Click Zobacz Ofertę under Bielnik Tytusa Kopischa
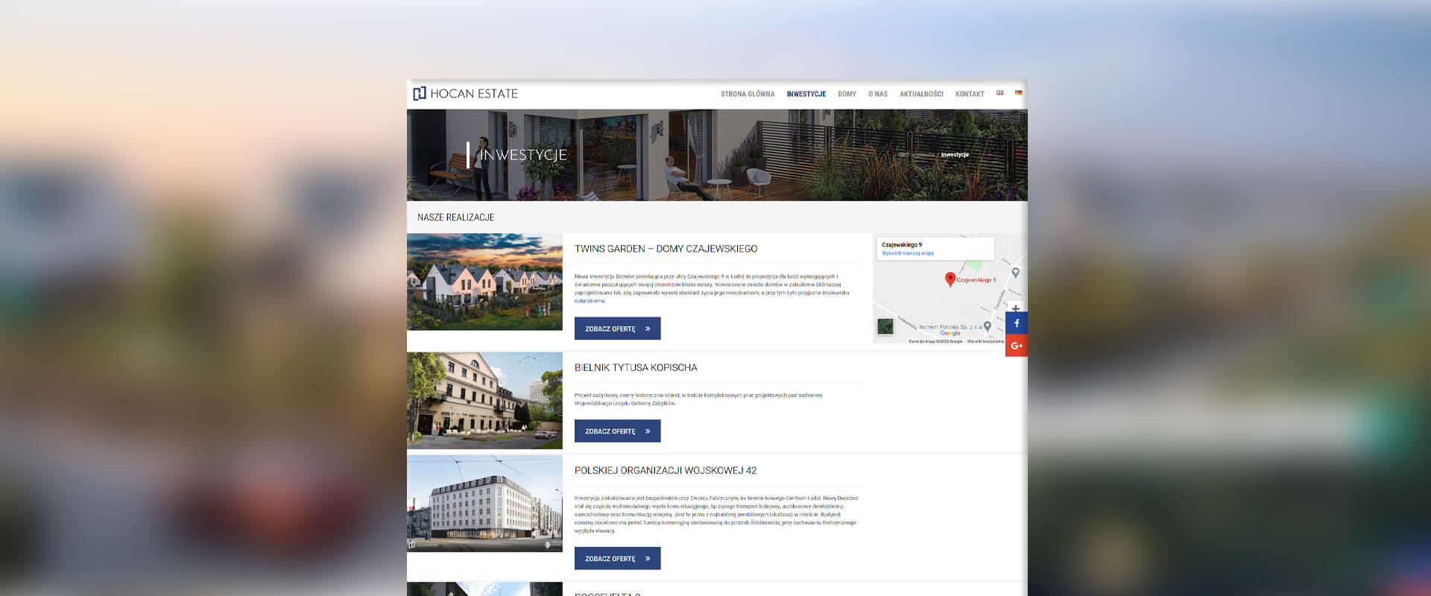Viewport: 1431px width, 596px height. pyautogui.click(x=617, y=431)
